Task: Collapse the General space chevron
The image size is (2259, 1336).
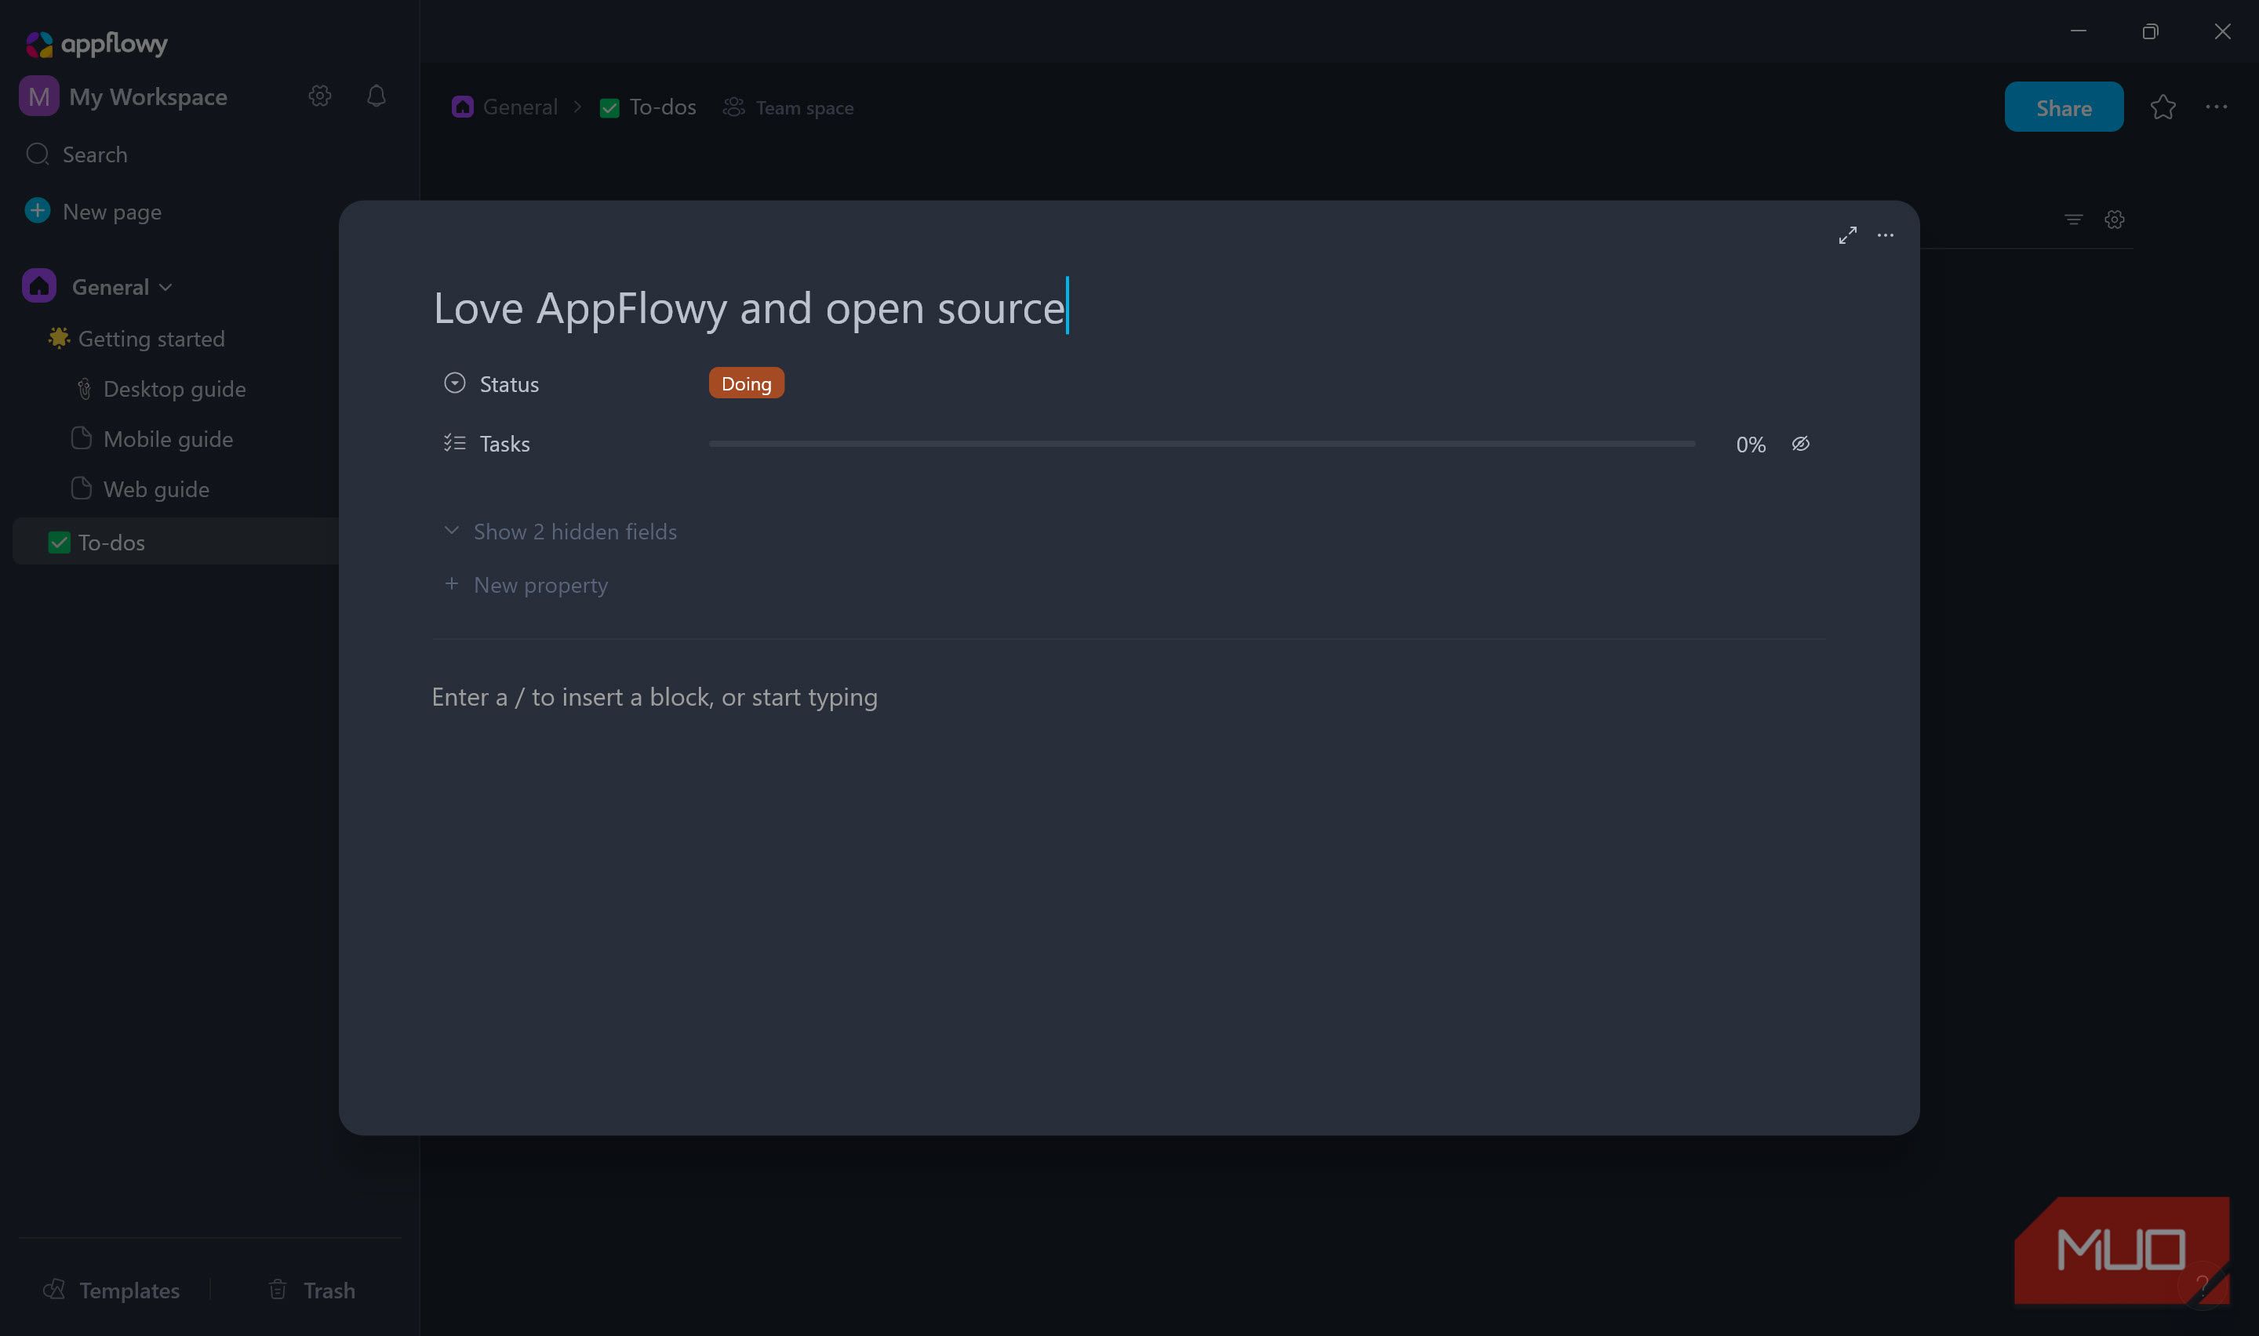Action: coord(166,287)
